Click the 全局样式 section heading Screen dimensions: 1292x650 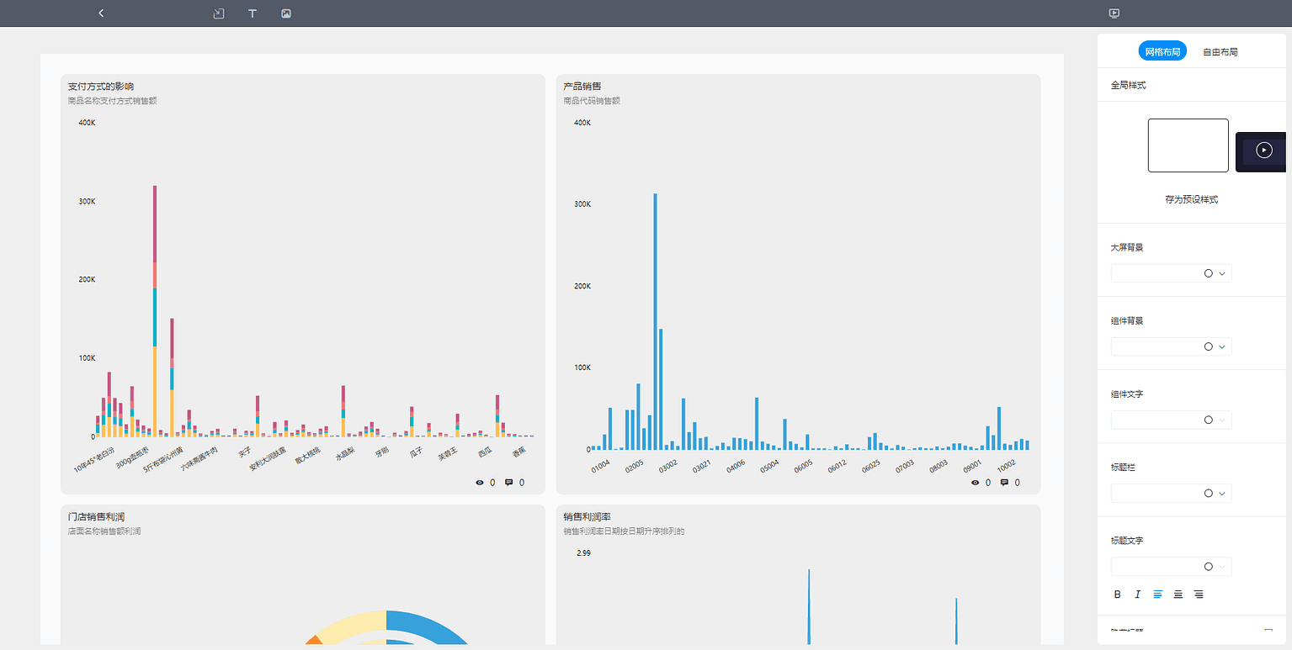click(1128, 85)
